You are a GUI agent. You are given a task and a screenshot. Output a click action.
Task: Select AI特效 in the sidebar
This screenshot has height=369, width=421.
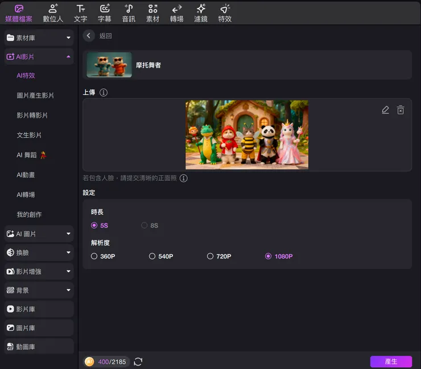coord(26,76)
